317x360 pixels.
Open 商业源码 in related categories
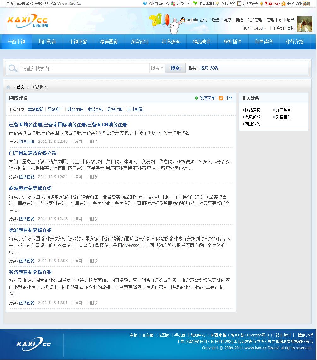tap(253, 124)
